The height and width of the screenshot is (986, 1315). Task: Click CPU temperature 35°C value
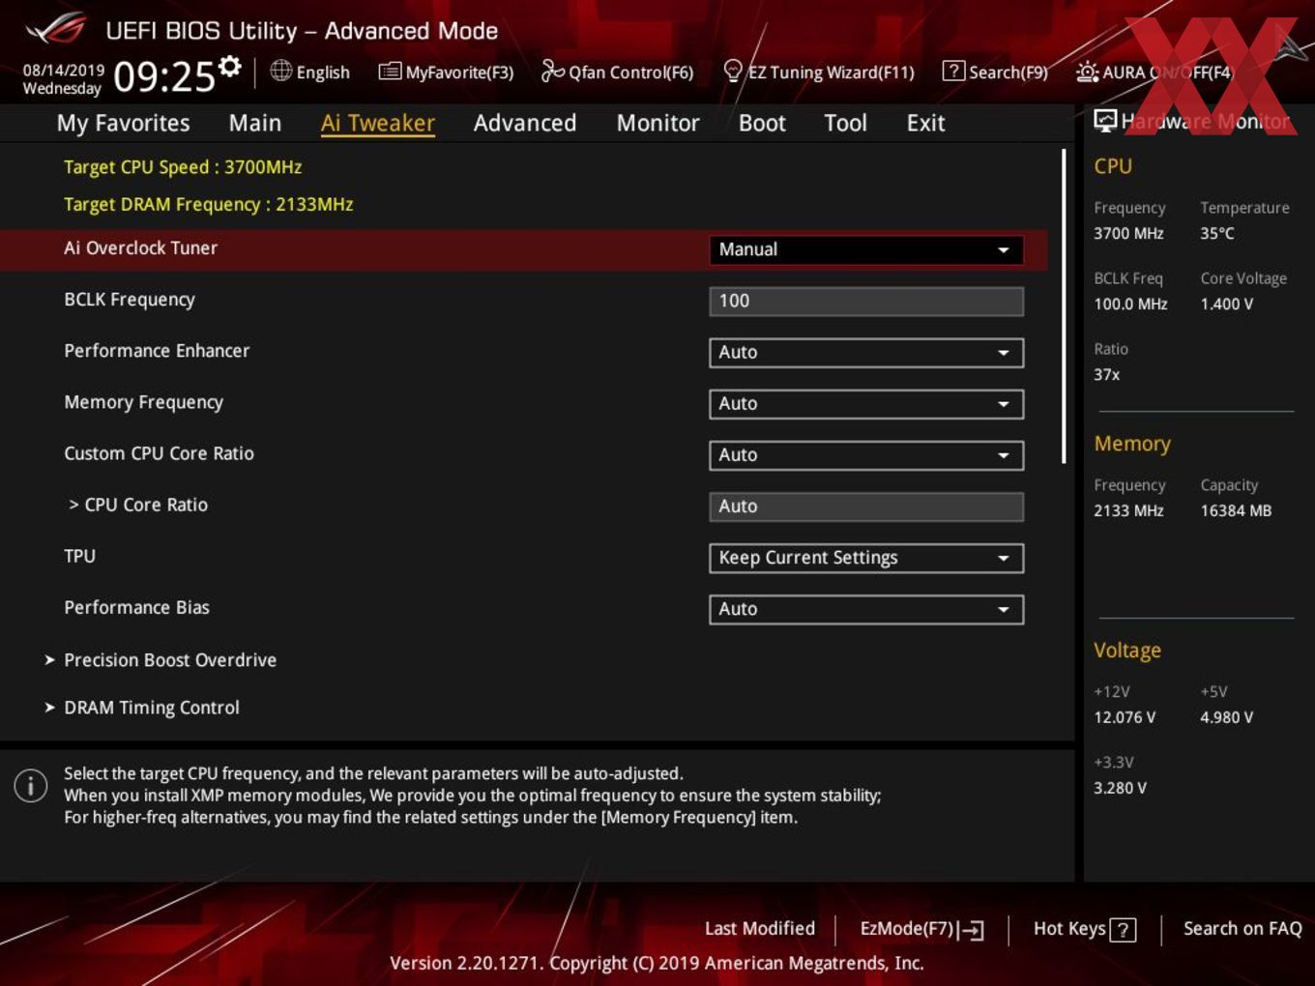[x=1217, y=233]
